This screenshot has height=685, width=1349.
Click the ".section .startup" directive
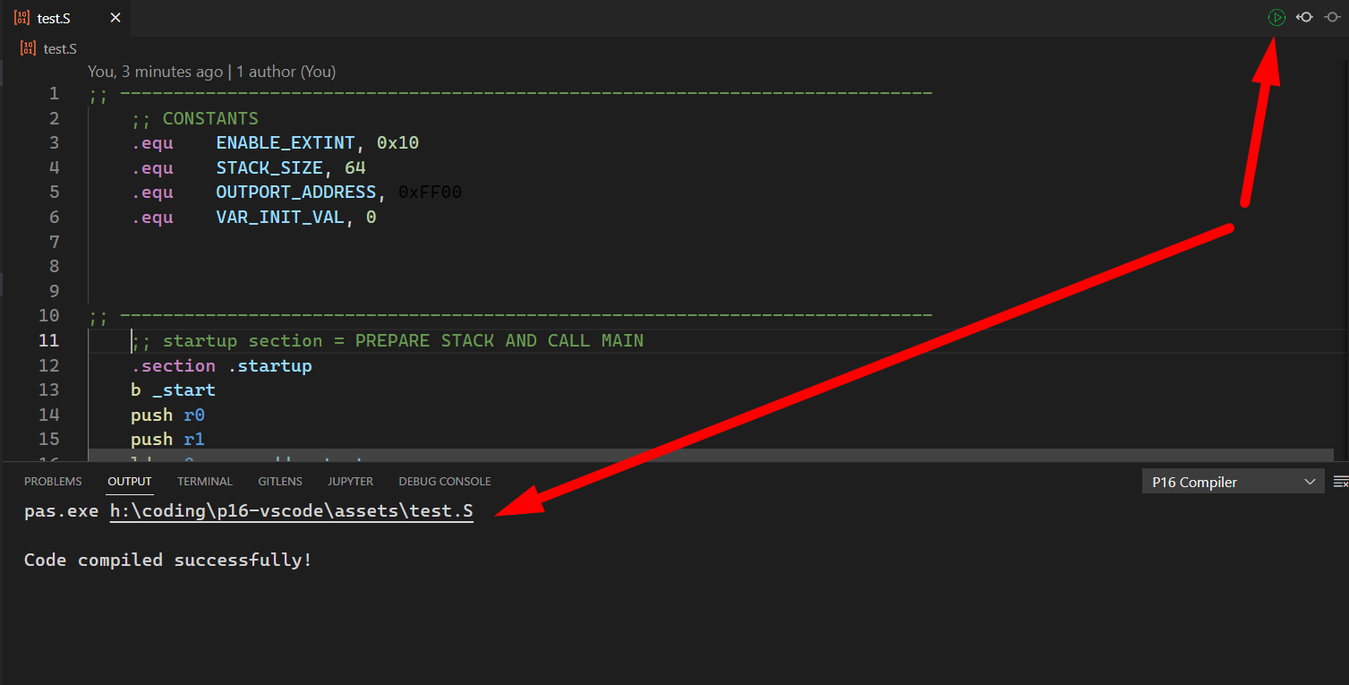221,365
